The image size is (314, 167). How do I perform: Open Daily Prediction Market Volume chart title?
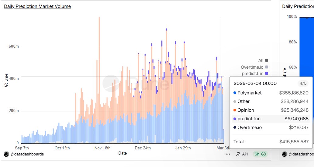(37, 6)
